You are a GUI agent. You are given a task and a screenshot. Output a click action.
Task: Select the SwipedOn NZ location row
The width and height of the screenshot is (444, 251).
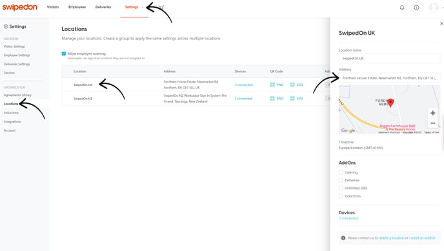(196, 99)
